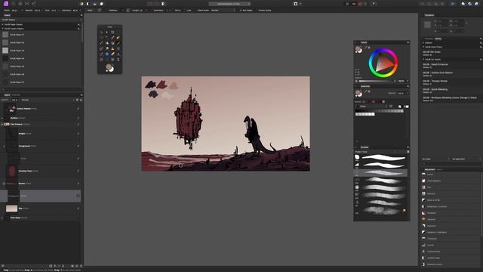
Task: Expand the Outline layer group
Action: click(2, 118)
